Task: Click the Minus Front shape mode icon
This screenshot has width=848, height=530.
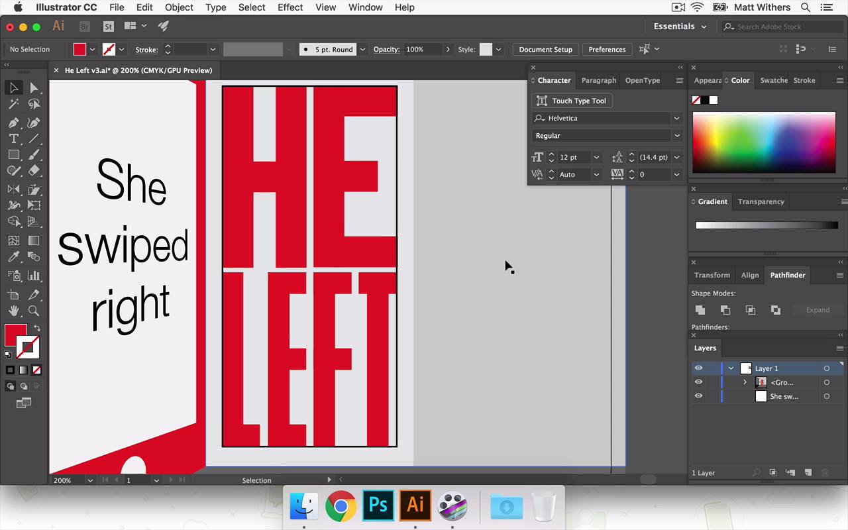Action: [x=725, y=310]
